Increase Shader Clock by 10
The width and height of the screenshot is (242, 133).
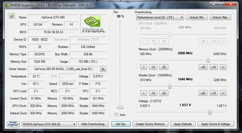213,93
